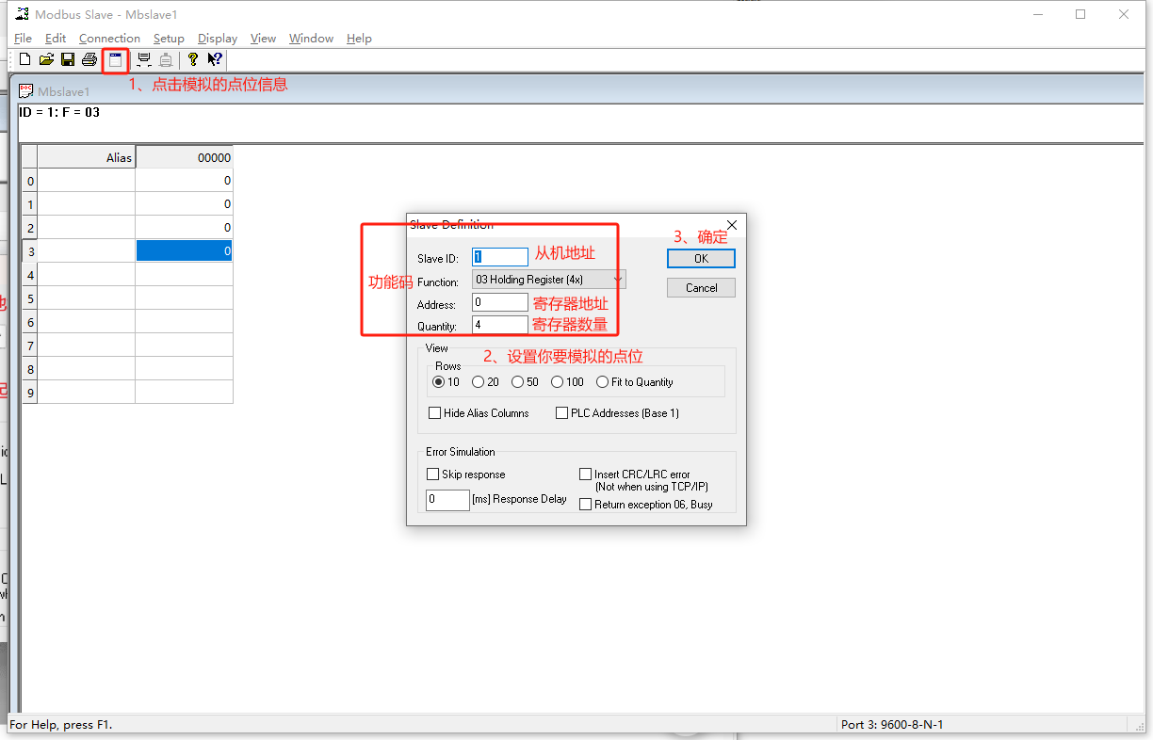Image resolution: width=1153 pixels, height=740 pixels.
Task: Close the Slave Definition dialog
Action: 732,225
